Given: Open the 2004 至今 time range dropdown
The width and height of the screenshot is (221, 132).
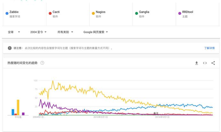Looking at the screenshot, I should tap(38, 32).
